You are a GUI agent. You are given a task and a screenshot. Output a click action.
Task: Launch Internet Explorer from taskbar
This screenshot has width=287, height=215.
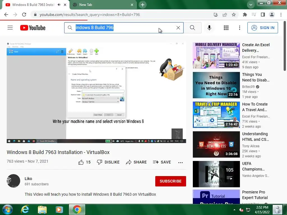(25, 209)
